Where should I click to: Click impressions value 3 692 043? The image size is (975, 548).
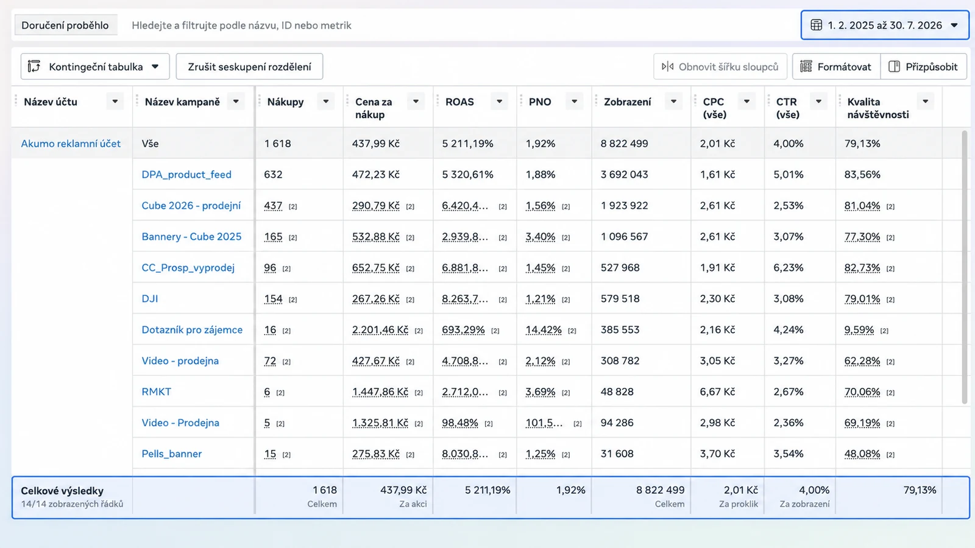click(x=625, y=175)
